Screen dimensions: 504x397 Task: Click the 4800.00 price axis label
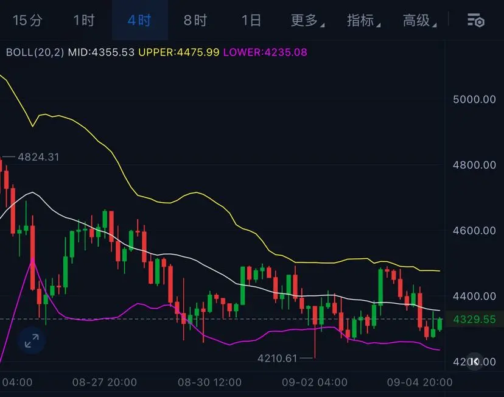[x=474, y=165]
